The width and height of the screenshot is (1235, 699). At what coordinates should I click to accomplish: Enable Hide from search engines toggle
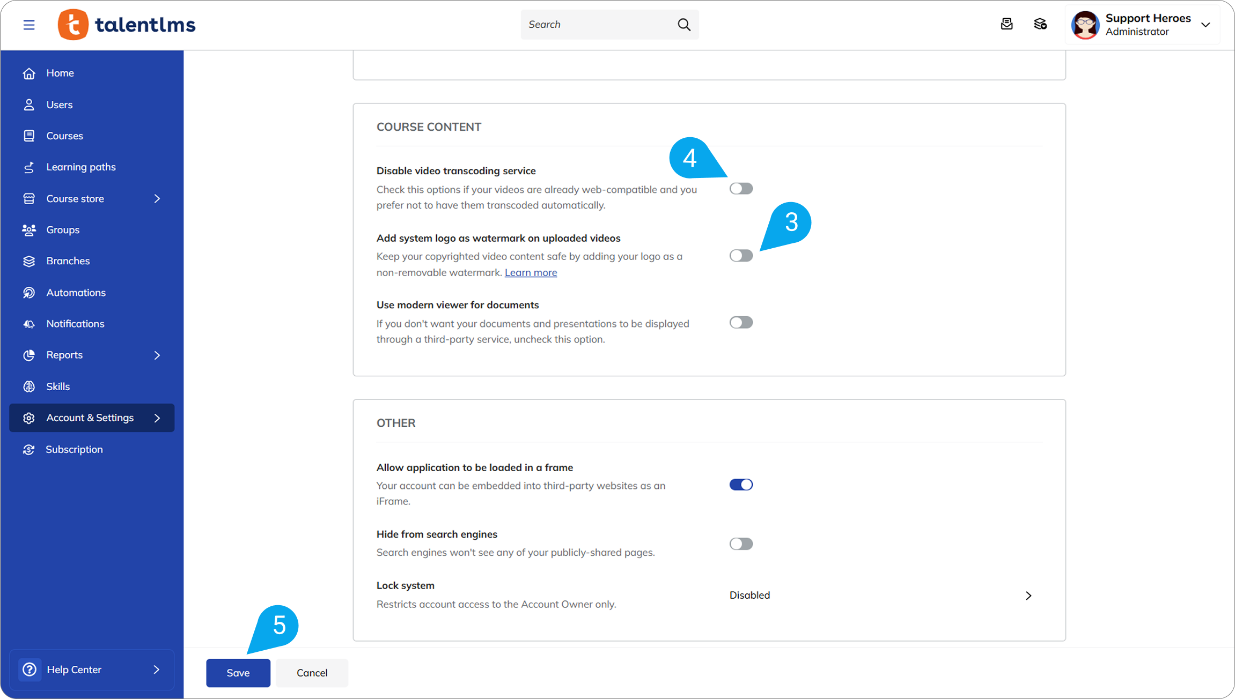(741, 544)
